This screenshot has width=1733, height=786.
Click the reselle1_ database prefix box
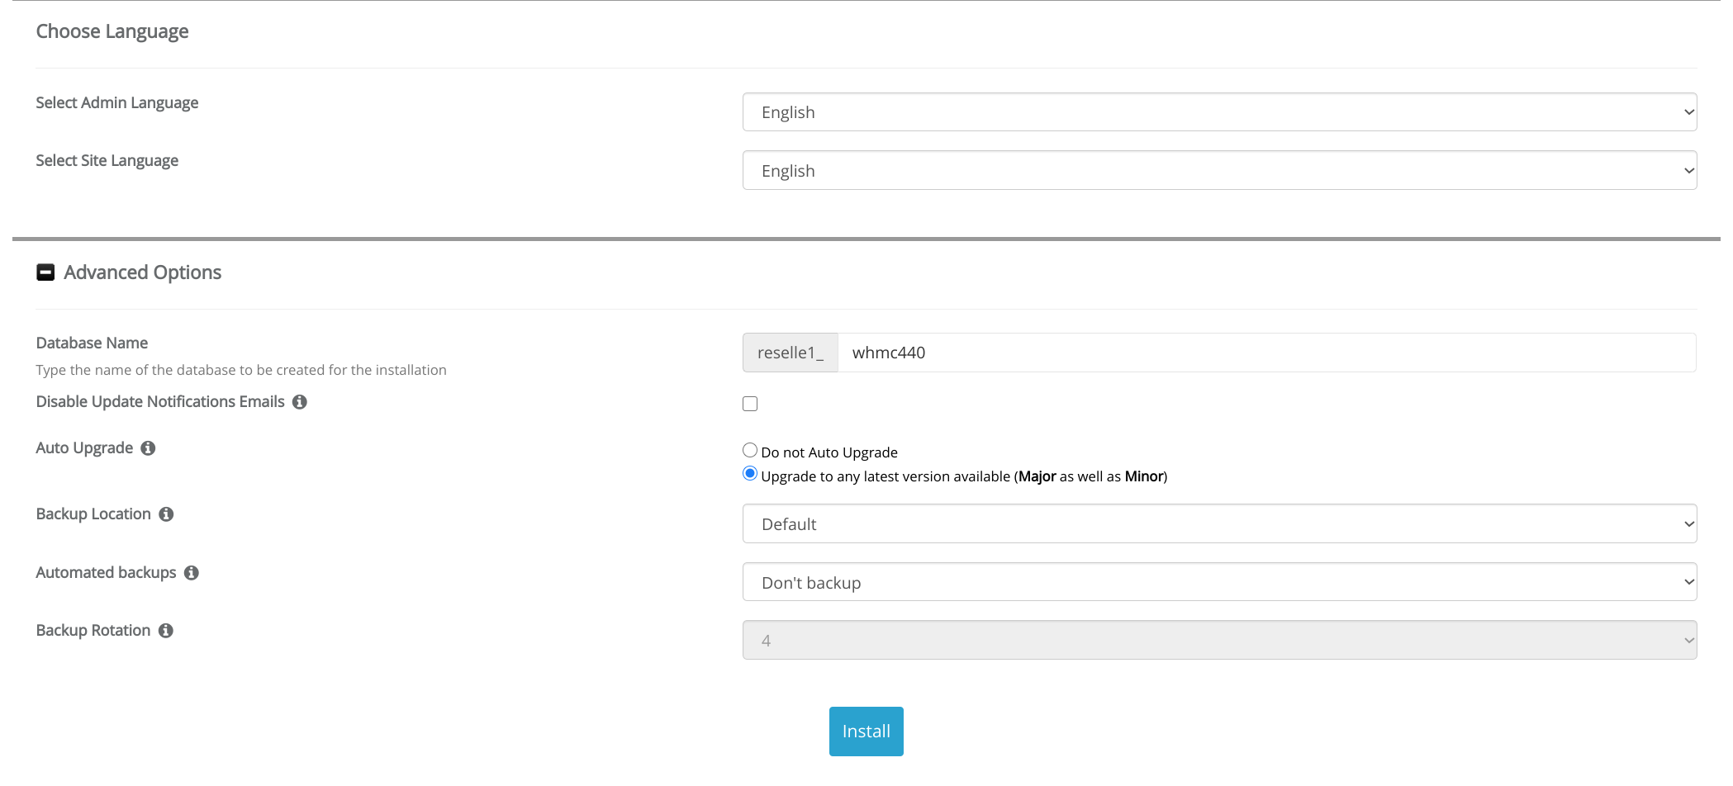pos(790,353)
